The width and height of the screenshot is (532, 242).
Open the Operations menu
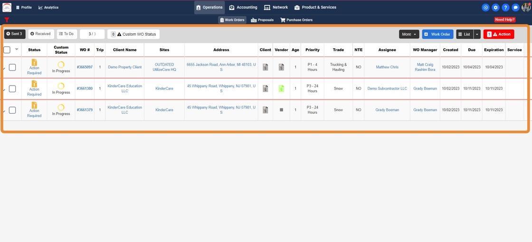click(x=209, y=8)
